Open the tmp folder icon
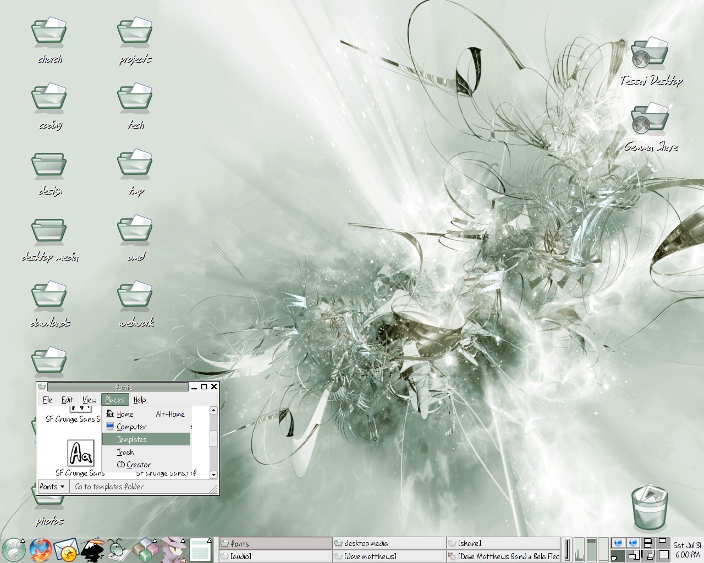 135,163
